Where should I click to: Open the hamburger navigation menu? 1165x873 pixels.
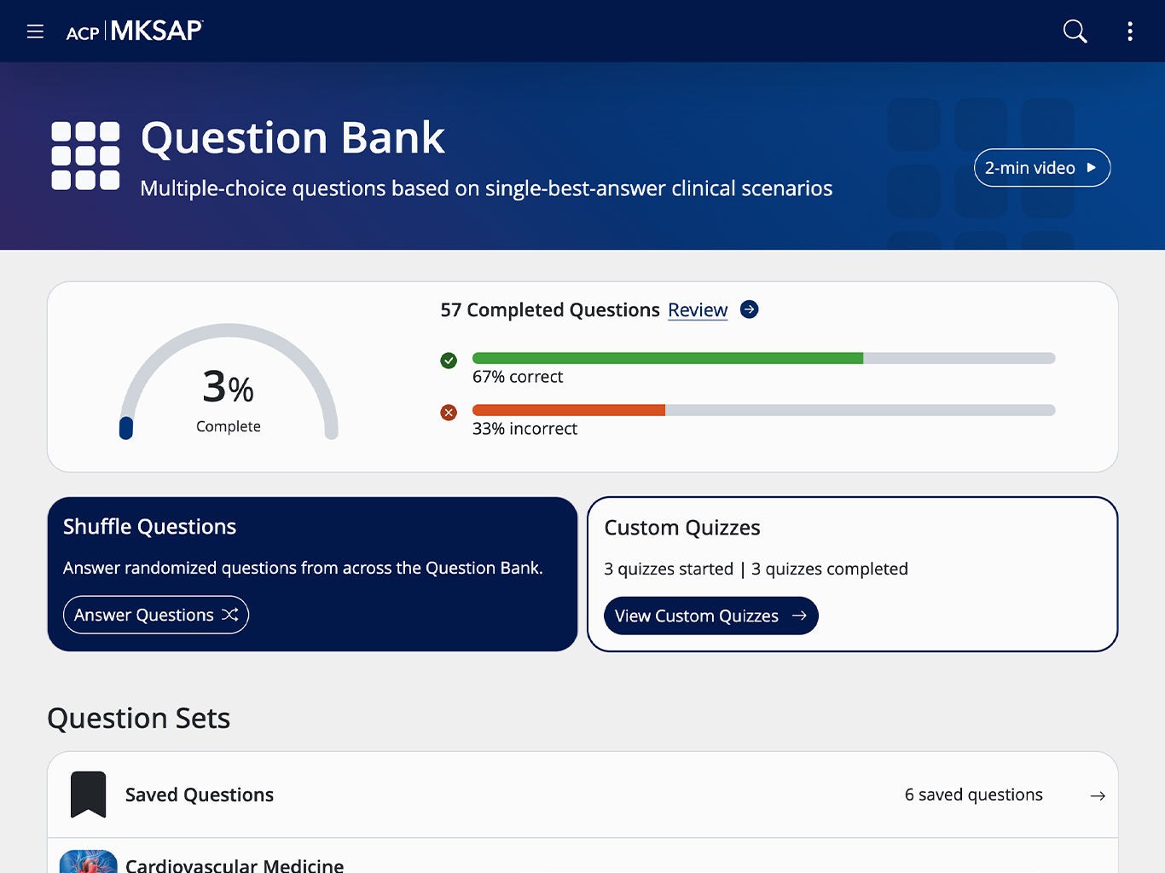(x=35, y=32)
